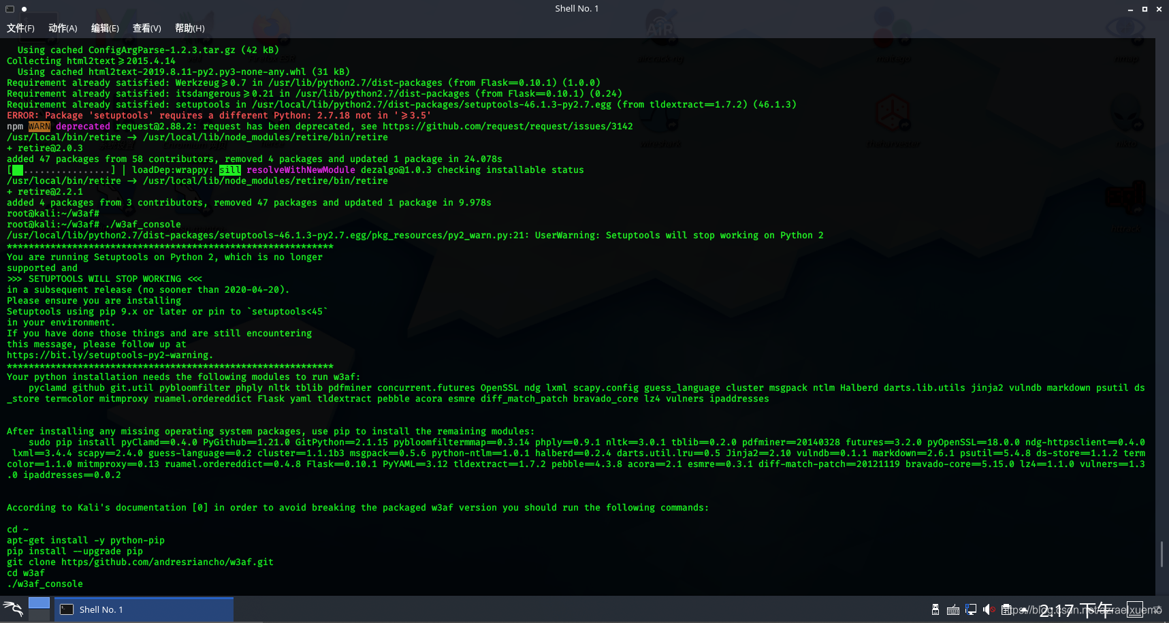The width and height of the screenshot is (1169, 623).
Task: Click 'Your python installation needs' message line
Action: click(184, 377)
